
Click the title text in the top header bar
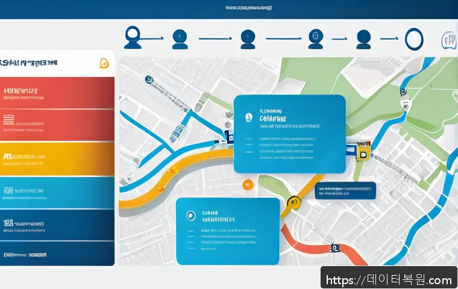248,8
